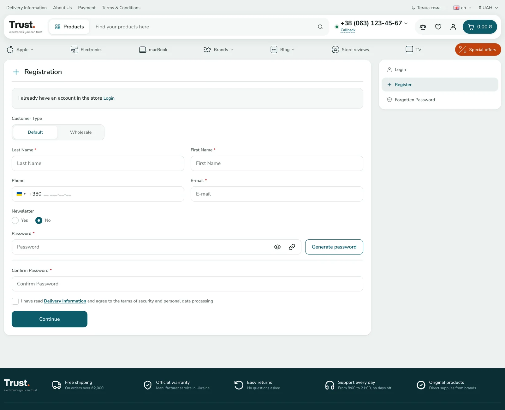Choose Default customer type
This screenshot has height=410, width=505.
tap(35, 132)
